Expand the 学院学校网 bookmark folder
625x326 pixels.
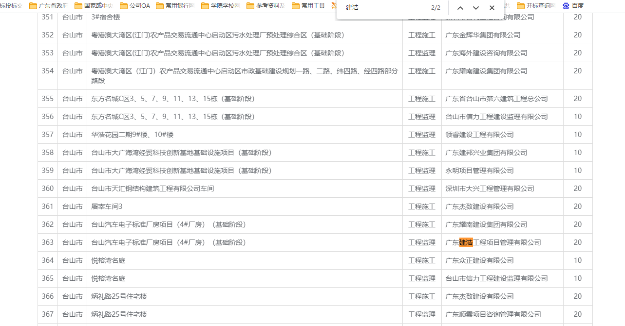(221, 6)
